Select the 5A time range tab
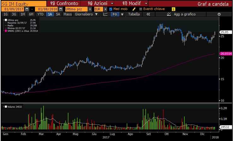Viewport: 233px width, 141px height. pos(58,14)
